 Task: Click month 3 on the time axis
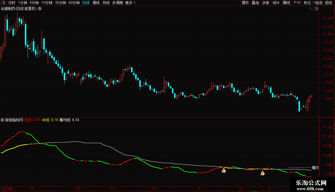(269, 188)
